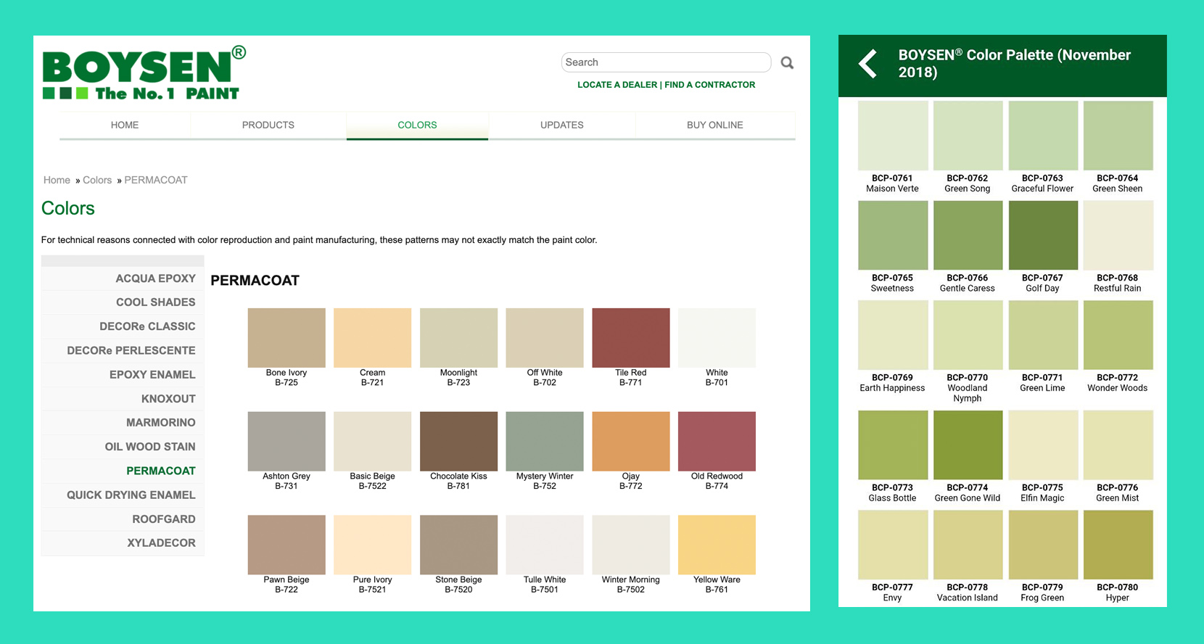Open QUICK DRYING ENAMEL category

[x=123, y=495]
